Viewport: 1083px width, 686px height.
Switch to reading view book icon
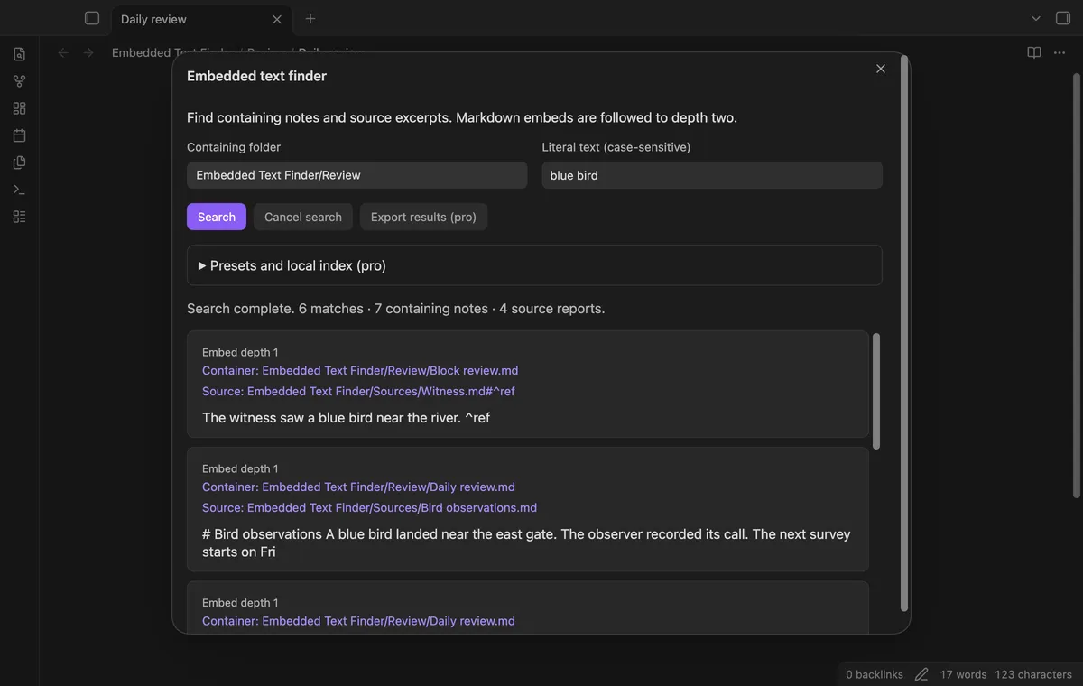click(x=1034, y=52)
